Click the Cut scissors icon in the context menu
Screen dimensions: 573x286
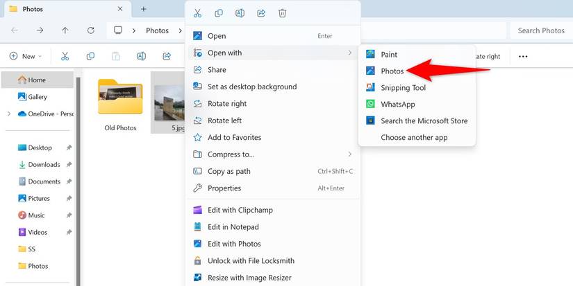pos(197,13)
